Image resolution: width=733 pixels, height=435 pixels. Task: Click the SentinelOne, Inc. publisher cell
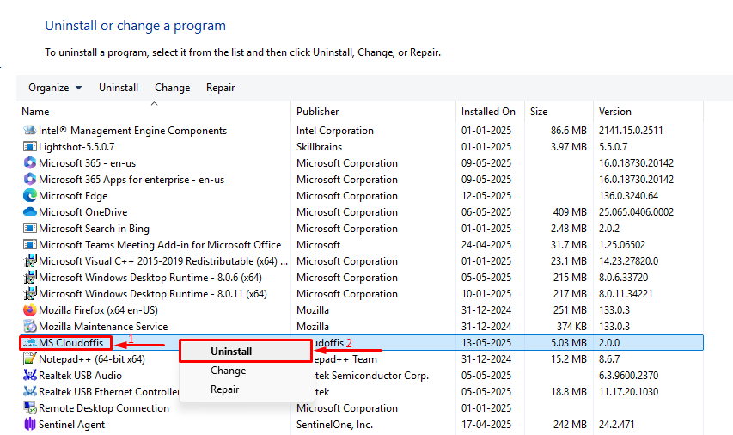click(x=334, y=425)
